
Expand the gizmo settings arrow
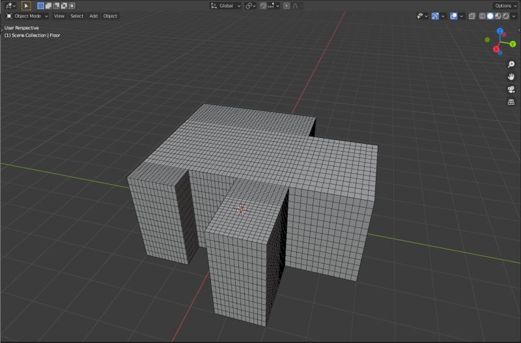(x=443, y=16)
